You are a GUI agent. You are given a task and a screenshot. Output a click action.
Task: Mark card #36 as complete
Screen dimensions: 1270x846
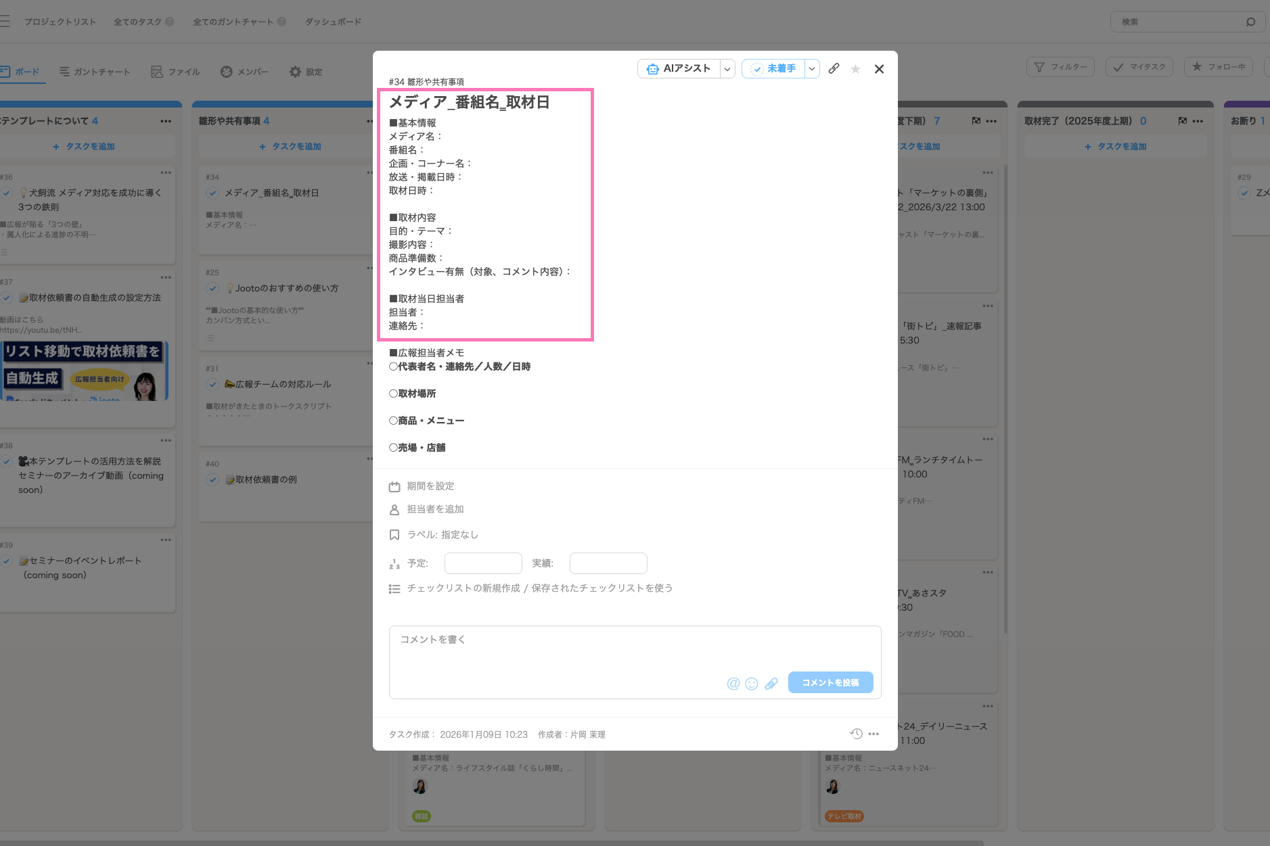pos(7,193)
